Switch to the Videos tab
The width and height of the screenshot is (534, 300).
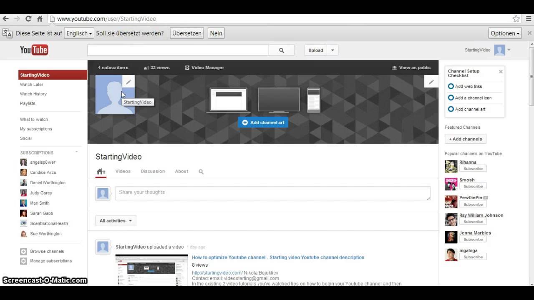[123, 171]
